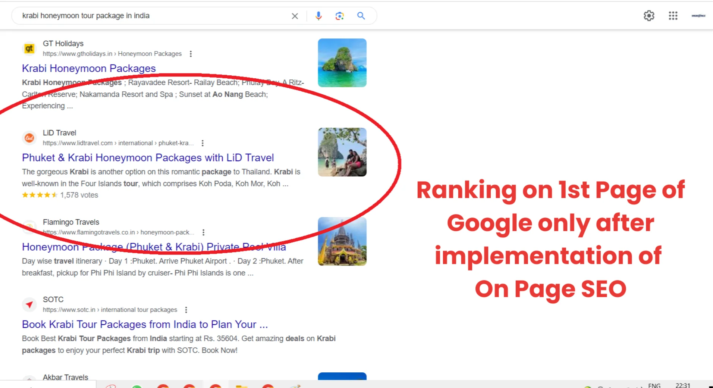The height and width of the screenshot is (388, 713).
Task: Open Book Krabi Tour Packages link
Action: [145, 325]
